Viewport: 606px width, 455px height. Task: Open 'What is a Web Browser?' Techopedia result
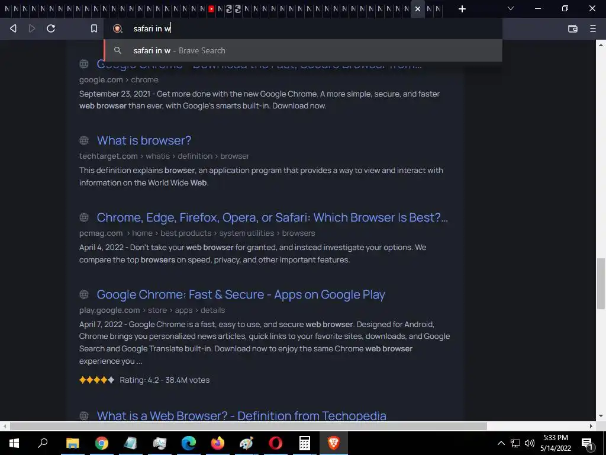[241, 415]
